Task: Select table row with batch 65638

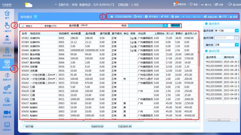Action: coord(109,79)
